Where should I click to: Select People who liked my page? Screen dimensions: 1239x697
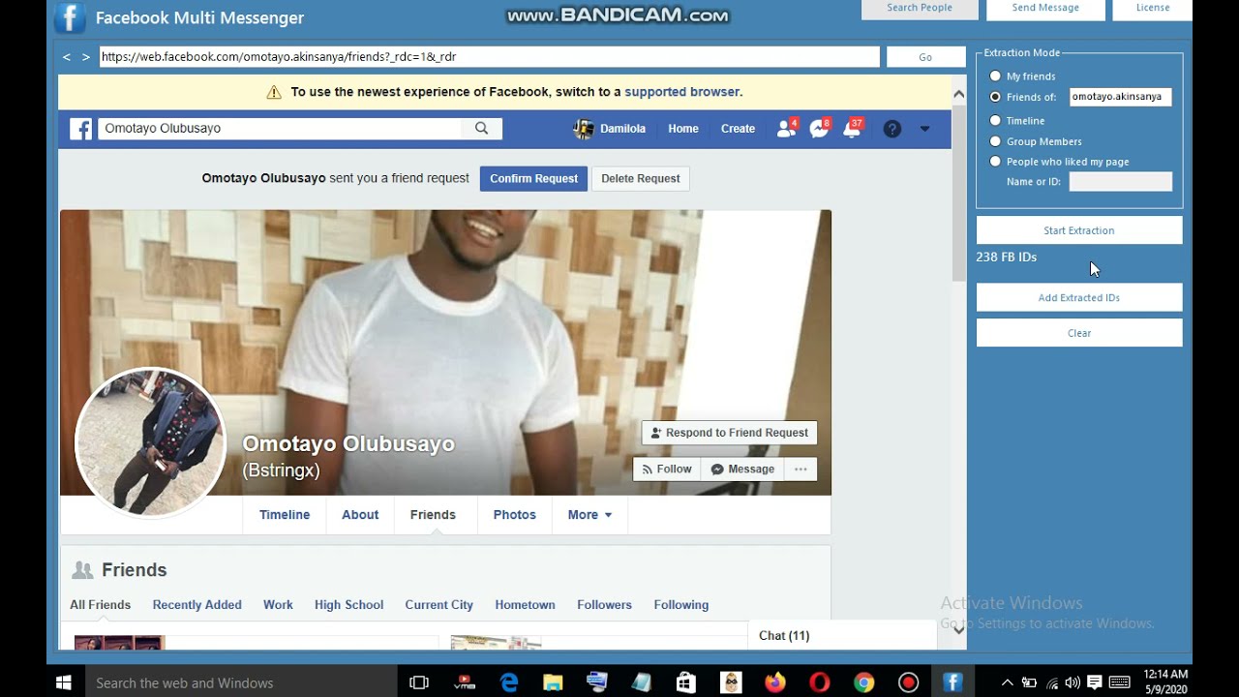995,162
